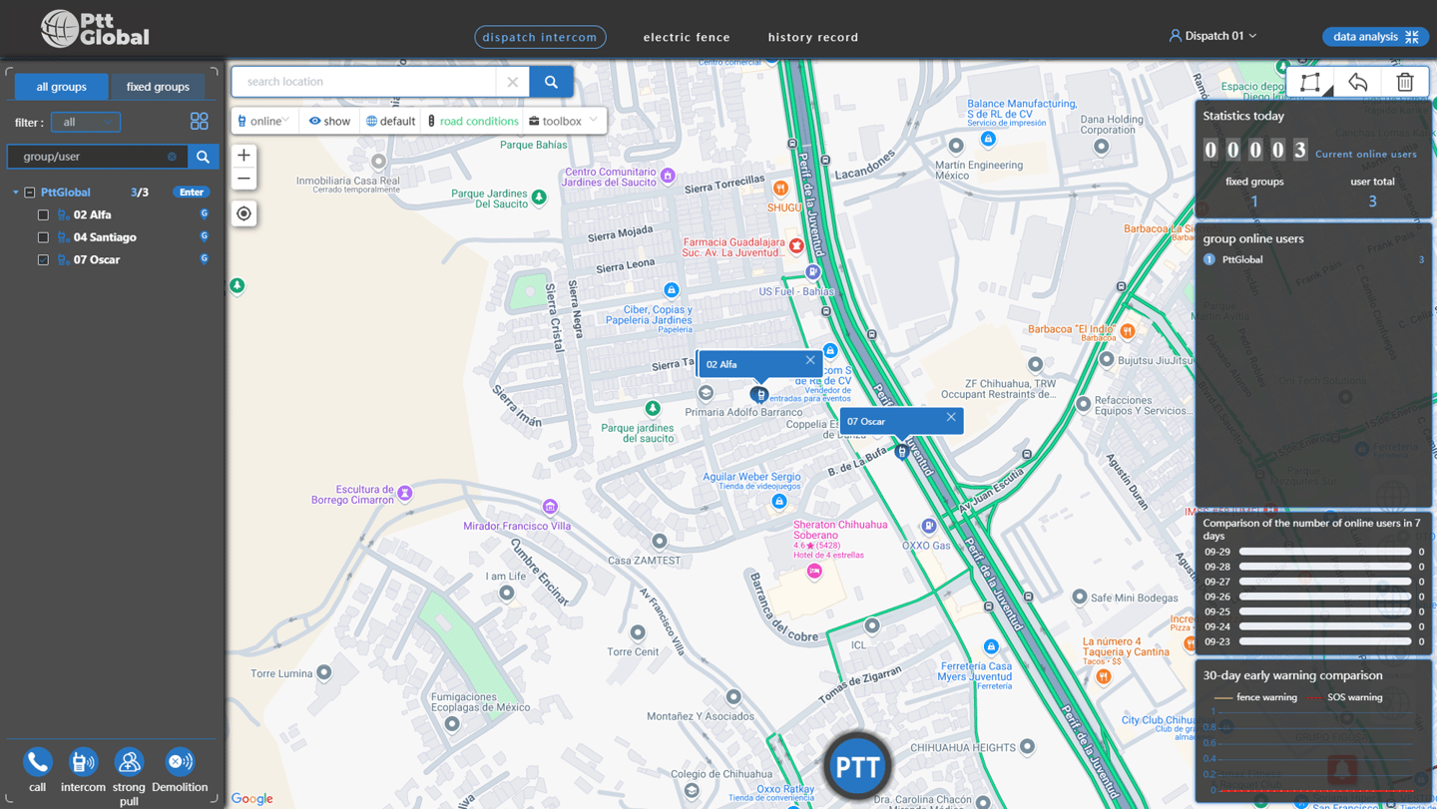This screenshot has height=809, width=1437.
Task: Click the search location input field
Action: click(364, 82)
